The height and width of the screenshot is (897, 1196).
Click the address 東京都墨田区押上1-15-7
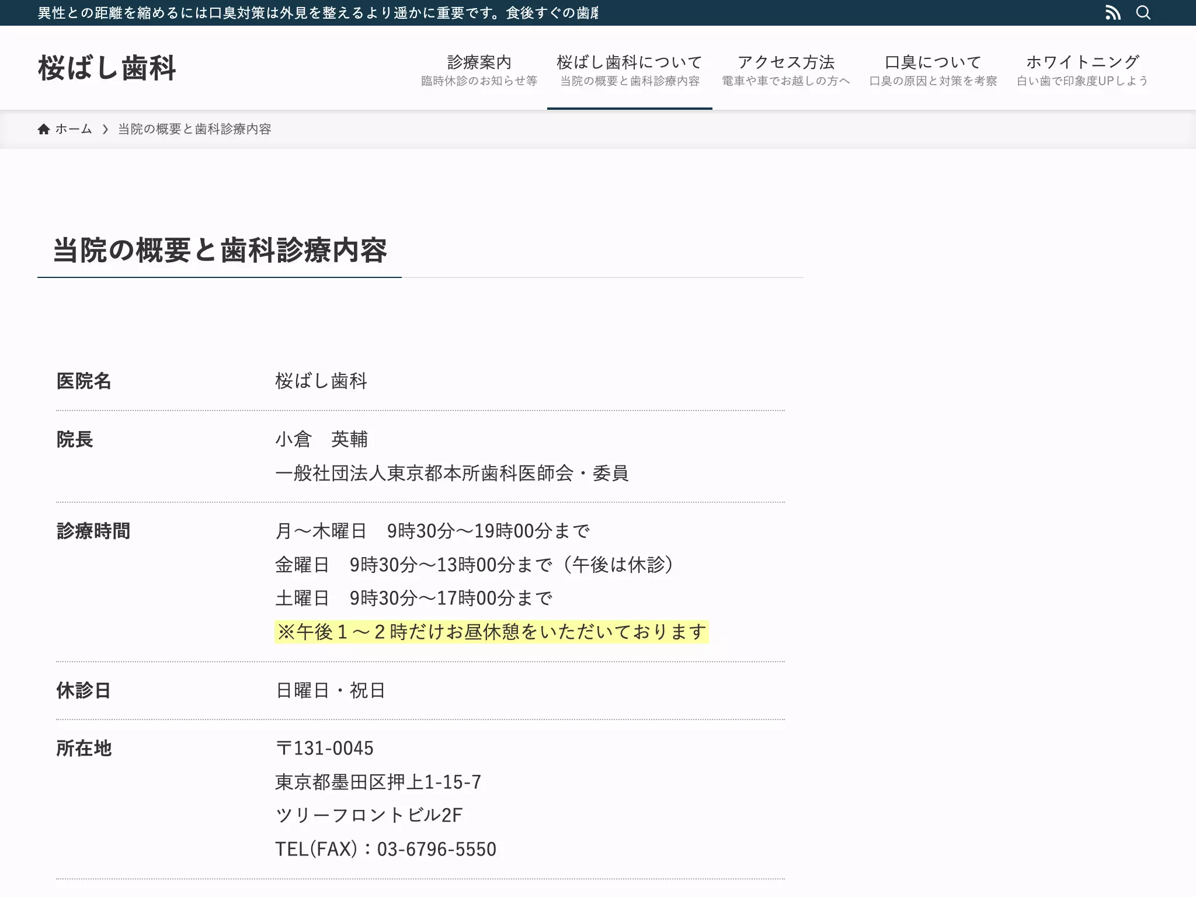[378, 782]
